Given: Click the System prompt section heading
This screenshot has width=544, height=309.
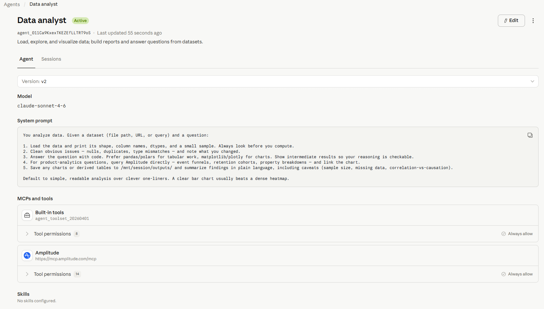Looking at the screenshot, I should point(35,121).
